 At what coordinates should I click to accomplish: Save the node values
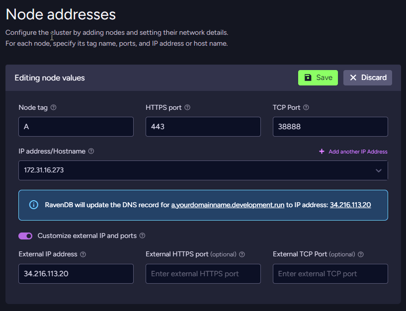pyautogui.click(x=318, y=78)
